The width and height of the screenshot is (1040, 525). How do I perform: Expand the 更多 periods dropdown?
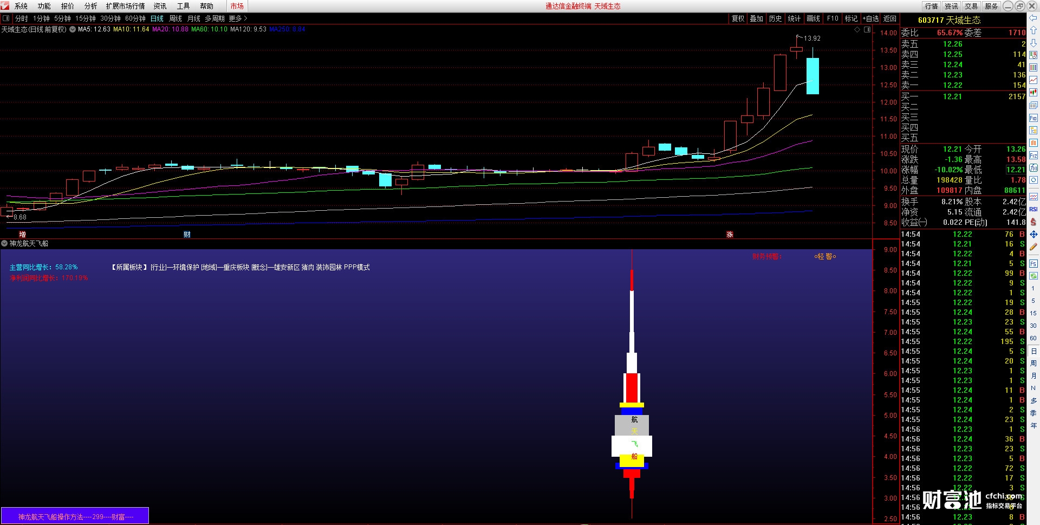[238, 18]
